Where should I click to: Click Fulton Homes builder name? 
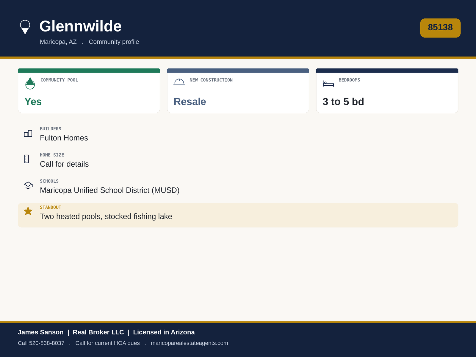(64, 138)
